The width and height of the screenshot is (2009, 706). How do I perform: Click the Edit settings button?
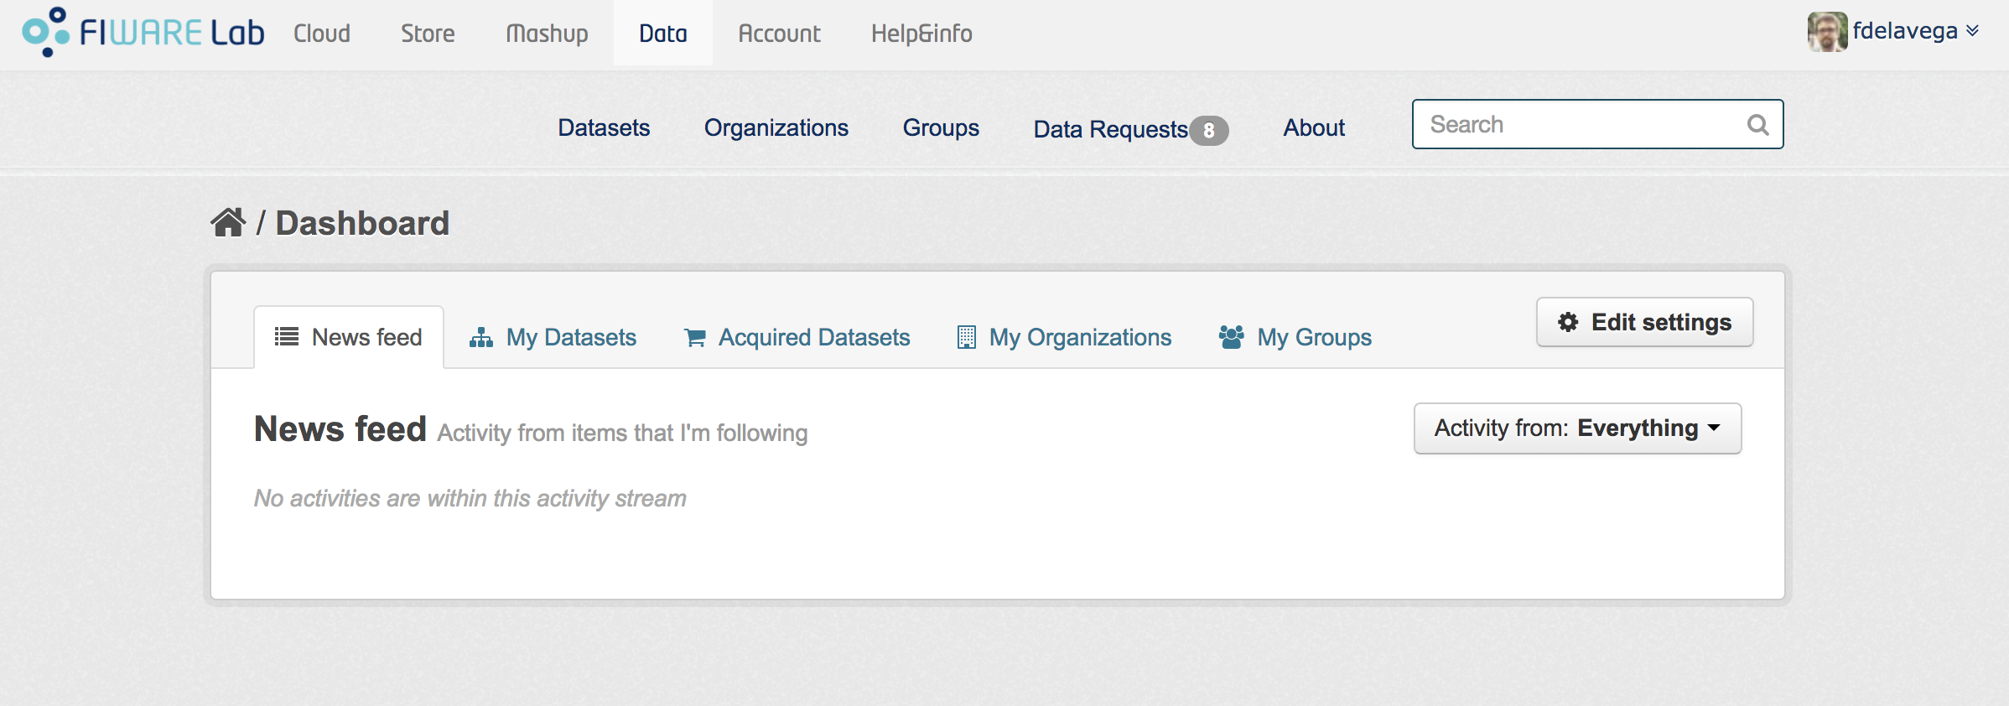coord(1644,322)
